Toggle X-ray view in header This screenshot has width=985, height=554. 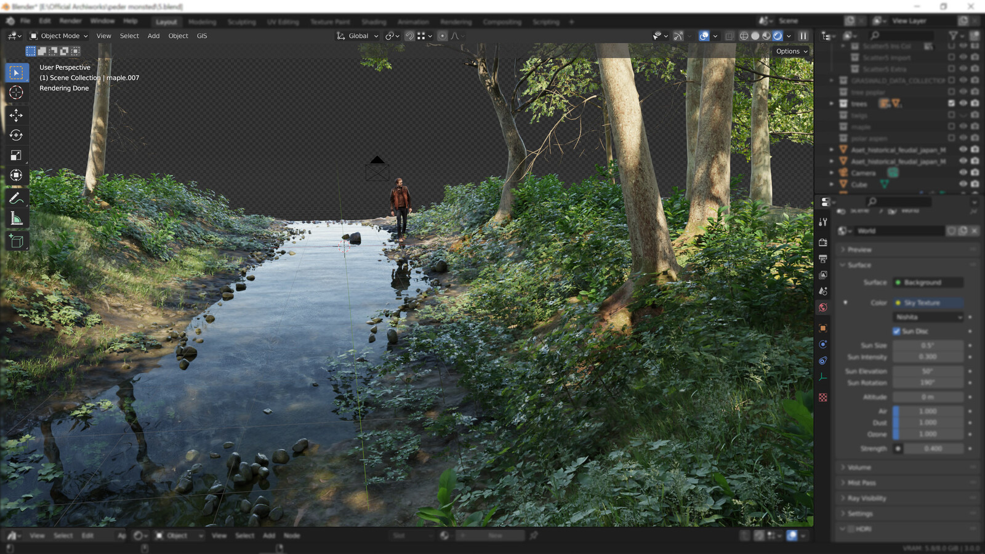730,36
